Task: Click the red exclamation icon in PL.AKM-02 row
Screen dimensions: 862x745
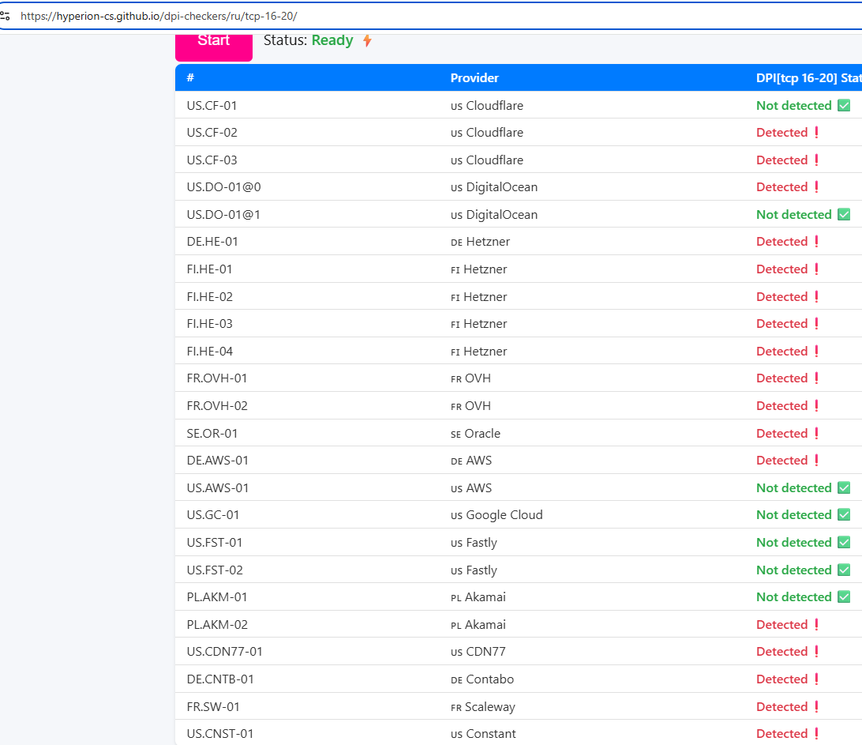Action: [816, 624]
